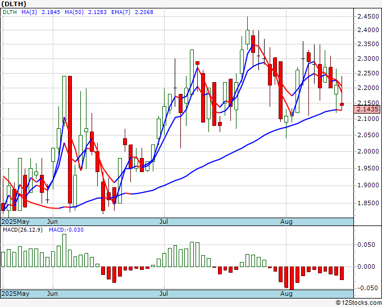Click Jul on the MACD timeline
Viewport: 382px width, 307px height.
(163, 294)
